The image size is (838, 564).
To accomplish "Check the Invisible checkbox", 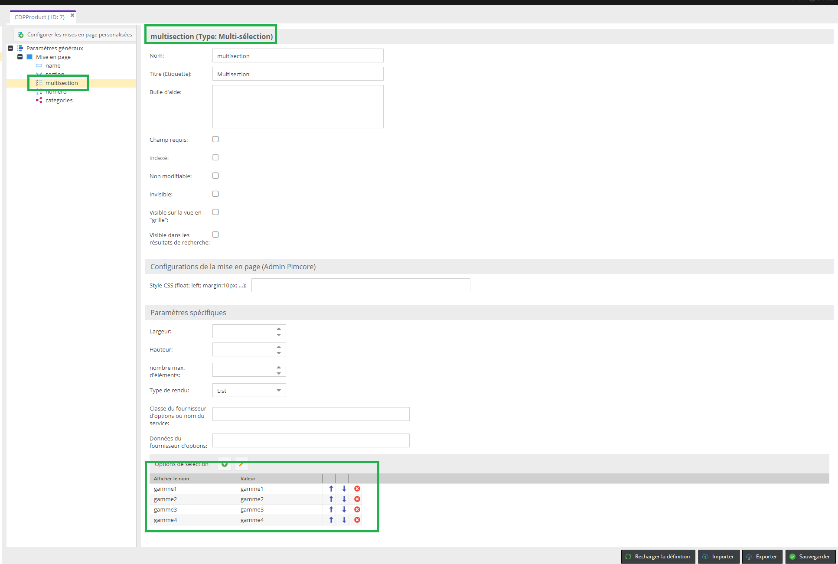I will pos(215,194).
